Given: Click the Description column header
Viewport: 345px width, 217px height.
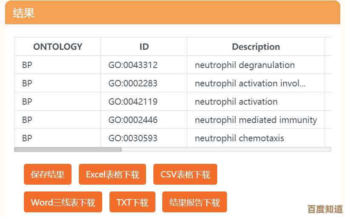Looking at the screenshot, I should click(256, 47).
